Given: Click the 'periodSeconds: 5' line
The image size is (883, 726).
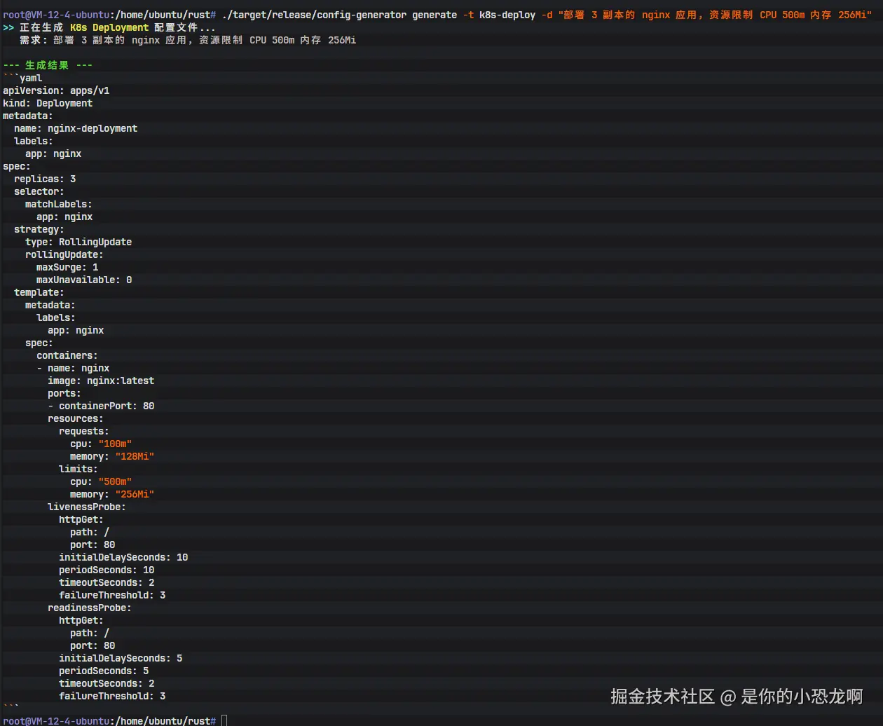Looking at the screenshot, I should pos(104,671).
